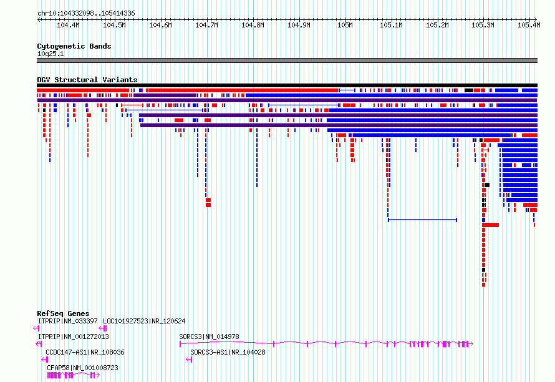Image resolution: width=555 pixels, height=382 pixels.
Task: Click the 10q25.1 band label
Action: [51, 54]
